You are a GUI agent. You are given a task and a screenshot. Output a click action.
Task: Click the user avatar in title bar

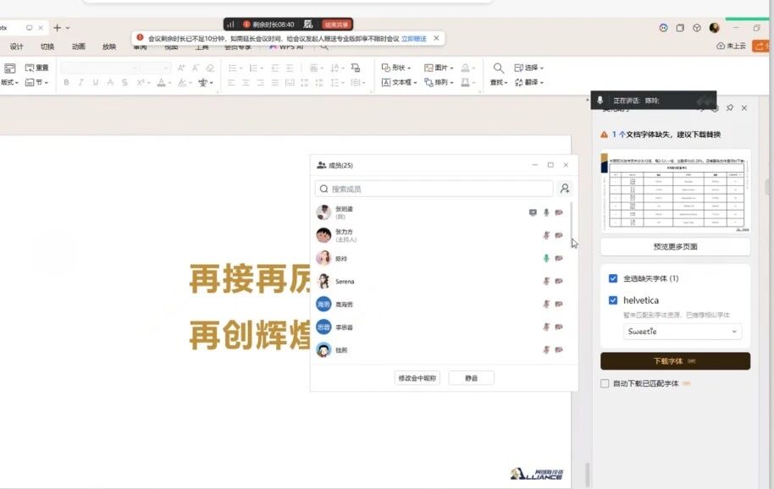point(714,28)
